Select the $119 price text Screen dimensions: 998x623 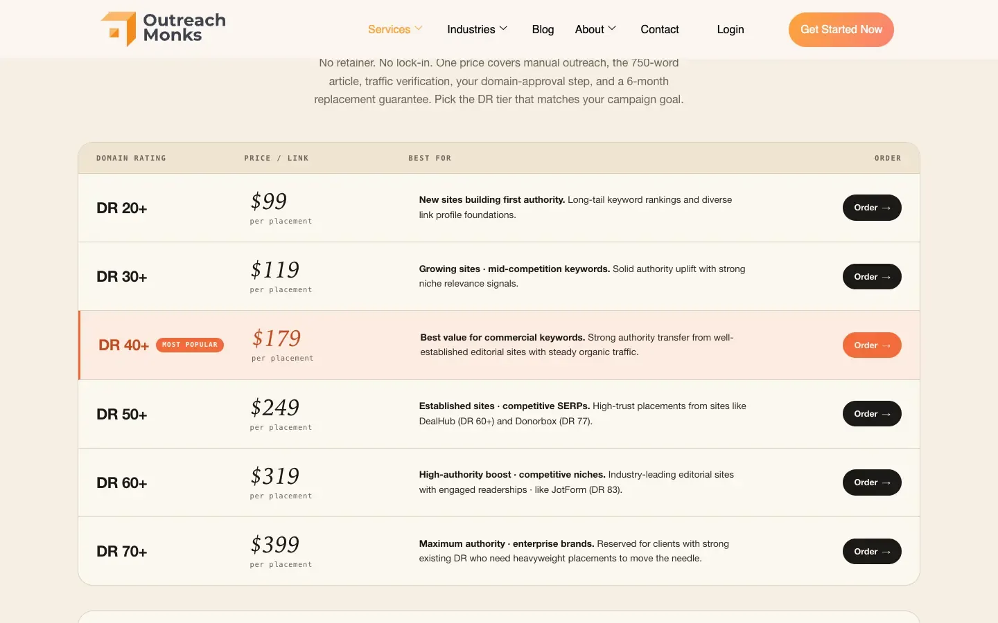275,269
